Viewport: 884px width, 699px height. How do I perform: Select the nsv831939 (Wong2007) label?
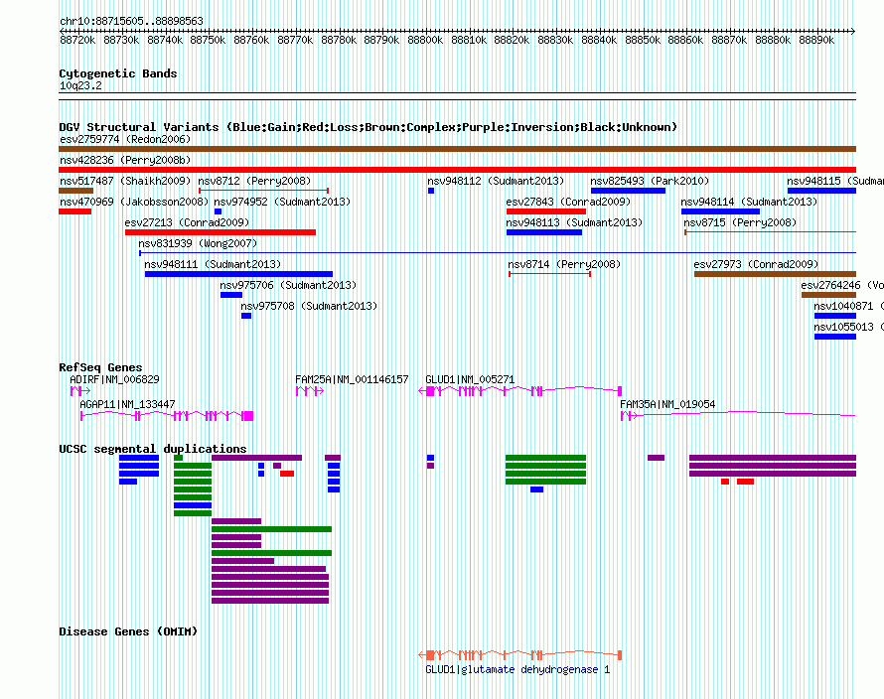point(198,243)
